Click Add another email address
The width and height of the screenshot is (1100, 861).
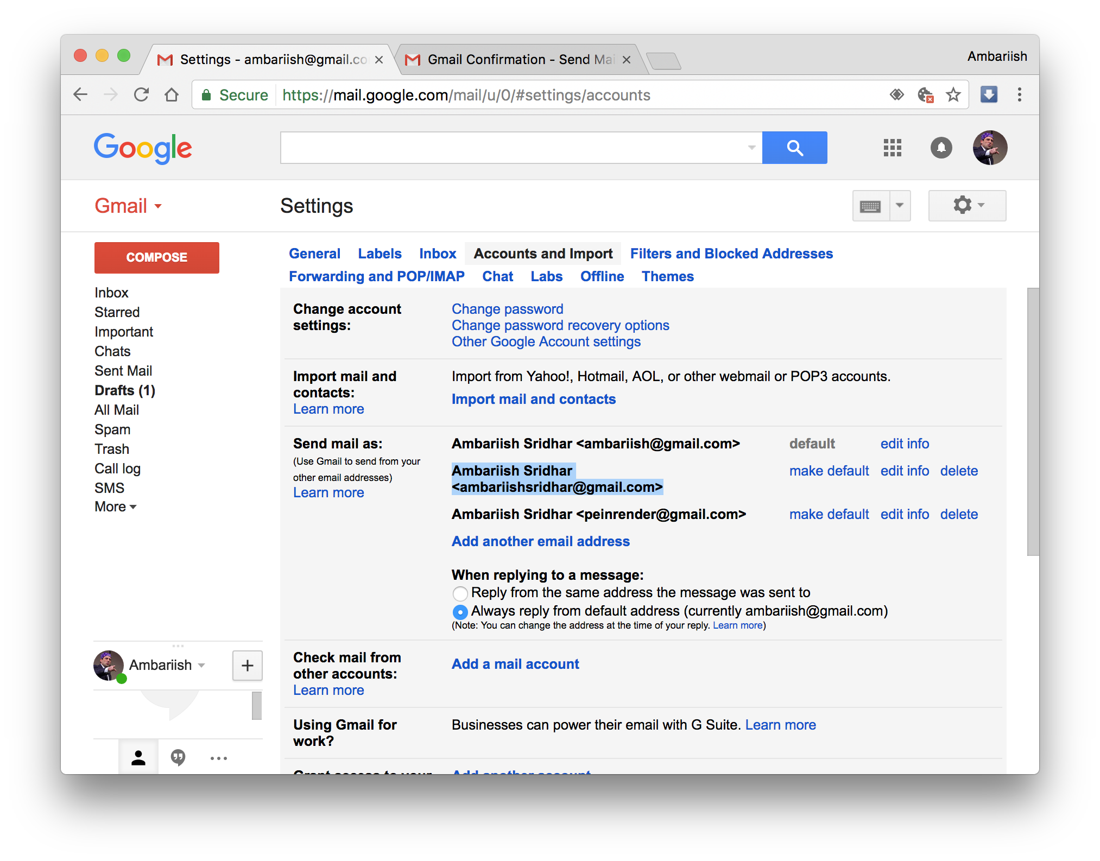click(540, 541)
